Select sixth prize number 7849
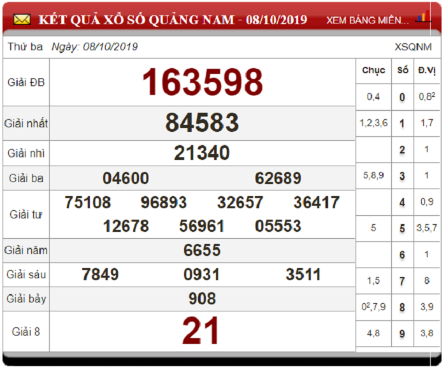Screen dimensions: 446x370 (100, 274)
